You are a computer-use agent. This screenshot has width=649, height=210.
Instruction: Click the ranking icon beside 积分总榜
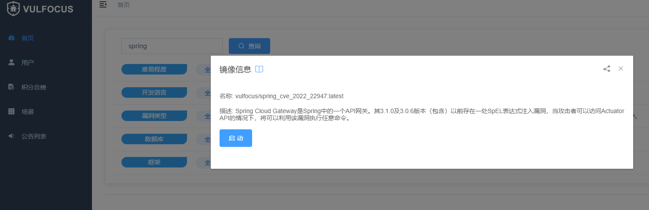(12, 87)
